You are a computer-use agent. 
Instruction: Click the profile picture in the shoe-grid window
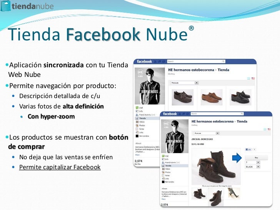coord(150,86)
